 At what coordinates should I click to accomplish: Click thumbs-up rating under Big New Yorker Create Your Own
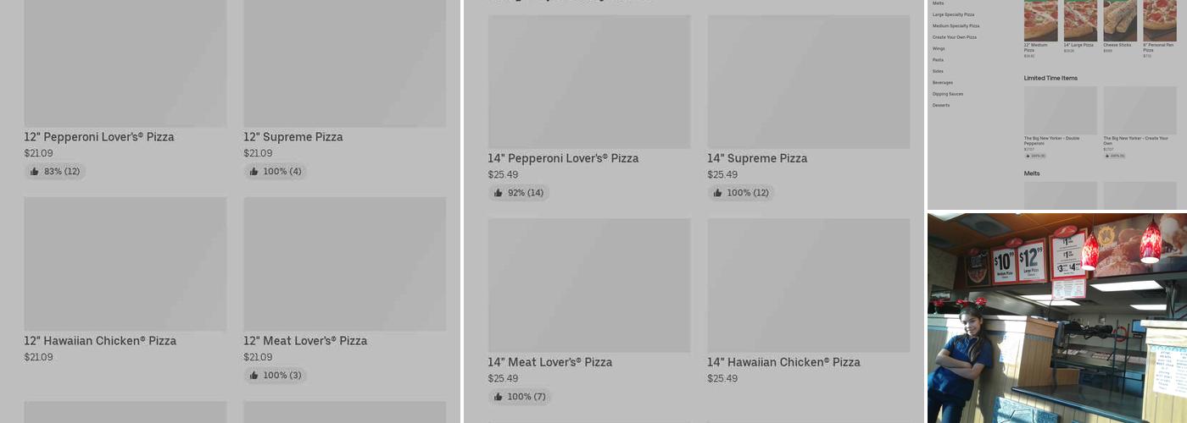tap(1114, 156)
